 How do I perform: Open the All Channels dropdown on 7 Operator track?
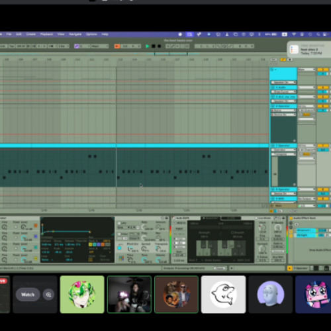pos(307,150)
